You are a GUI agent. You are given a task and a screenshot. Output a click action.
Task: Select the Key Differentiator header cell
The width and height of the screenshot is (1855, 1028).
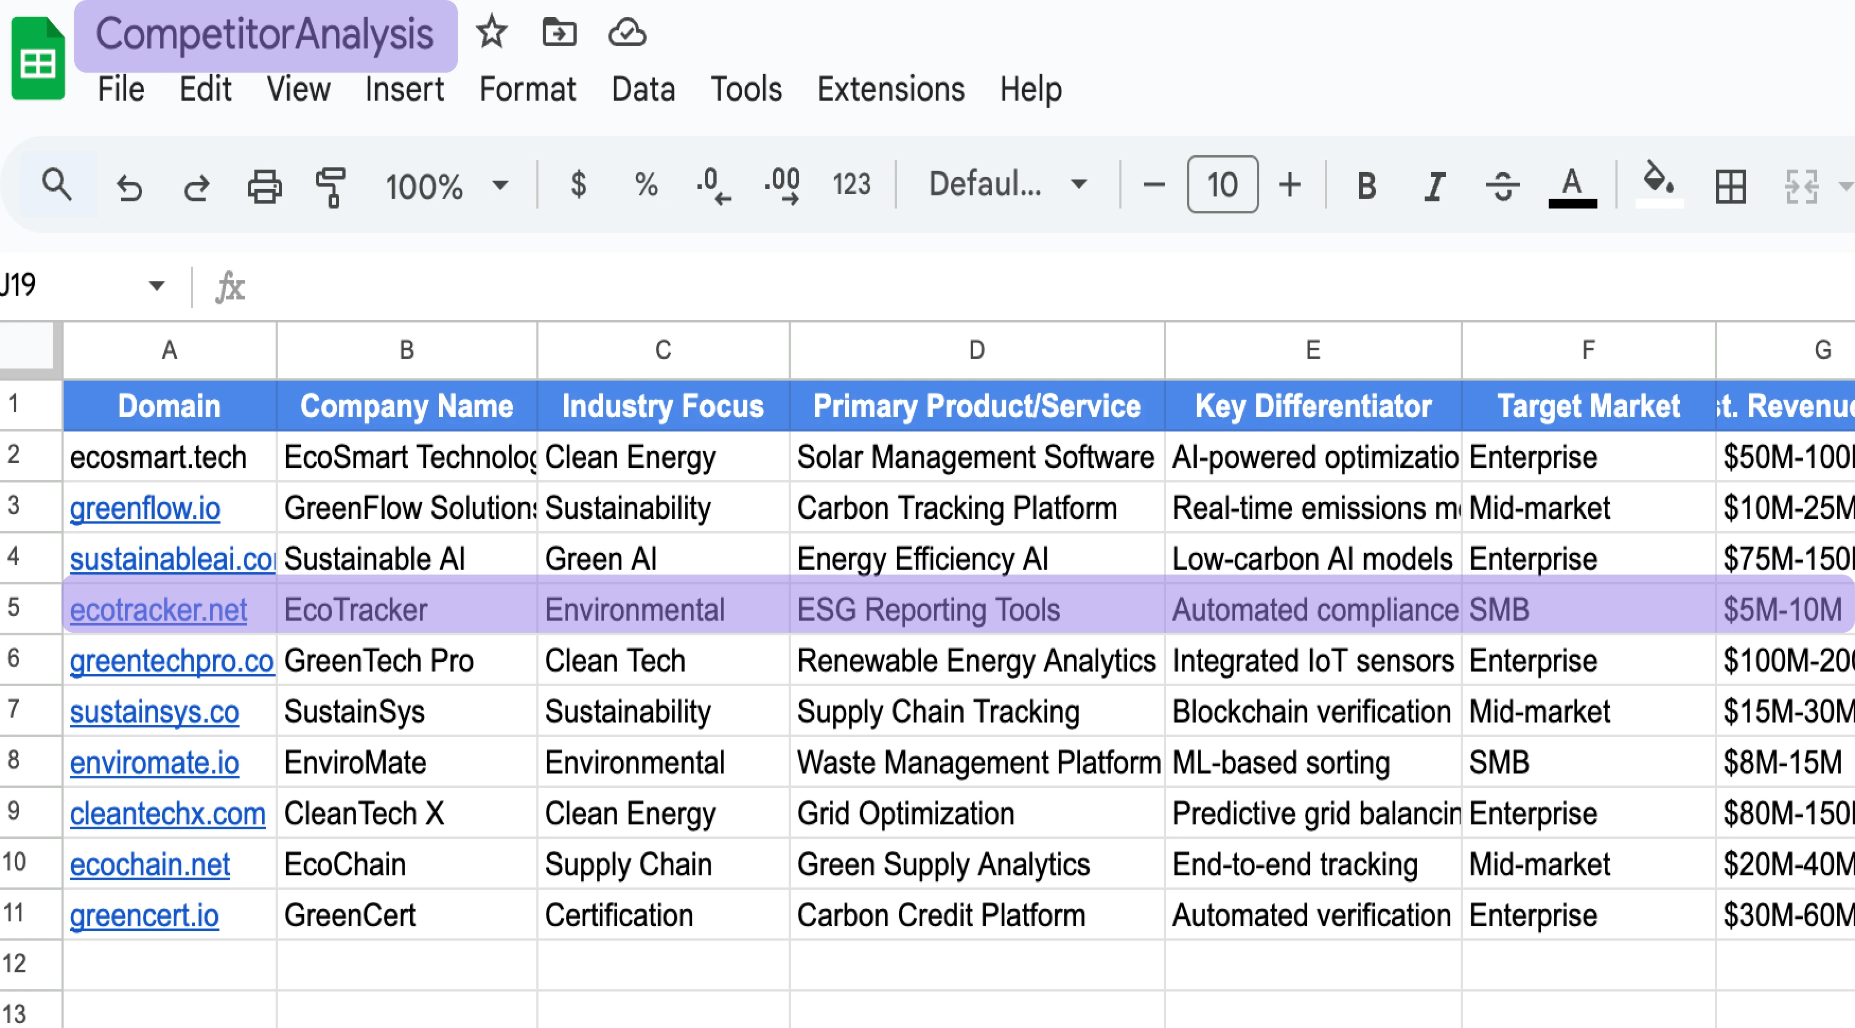(x=1313, y=405)
